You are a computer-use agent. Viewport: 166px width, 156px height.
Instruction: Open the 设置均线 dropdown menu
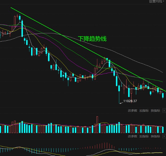(x=157, y=2)
